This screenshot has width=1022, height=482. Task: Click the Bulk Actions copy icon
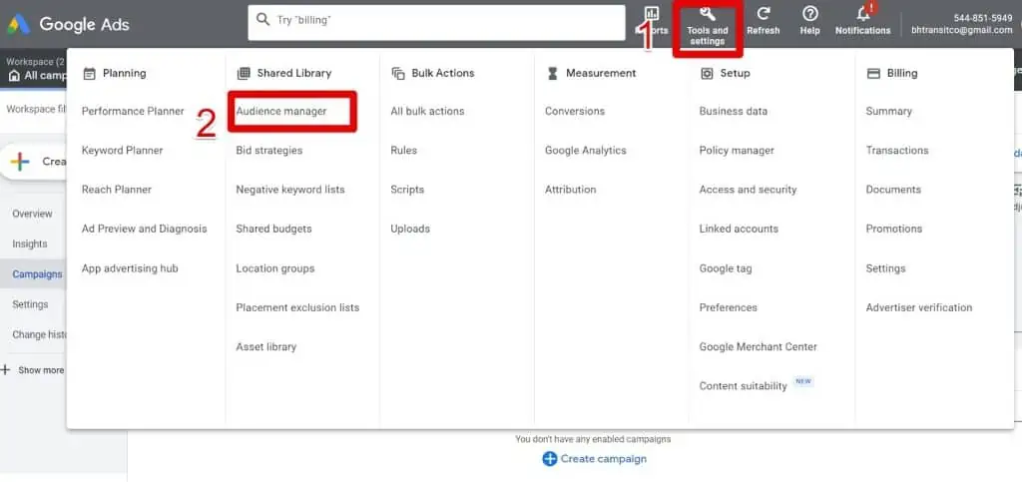pos(397,74)
